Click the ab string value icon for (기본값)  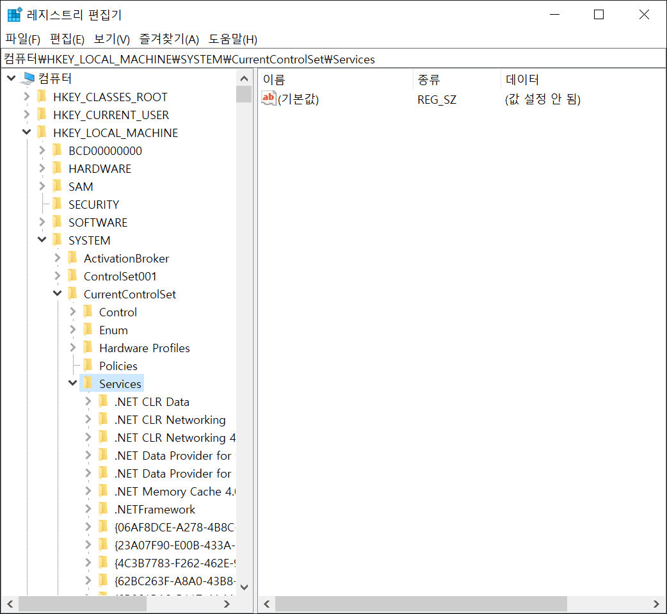coord(268,99)
